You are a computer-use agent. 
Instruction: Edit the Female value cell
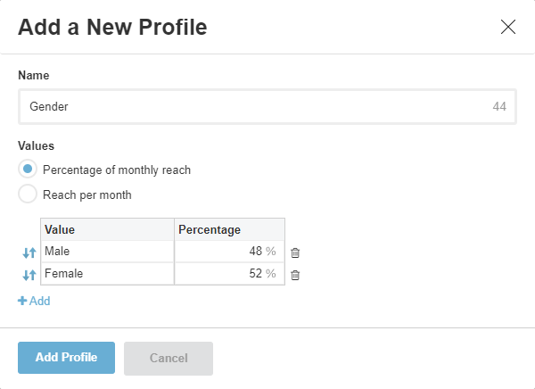[x=107, y=274]
